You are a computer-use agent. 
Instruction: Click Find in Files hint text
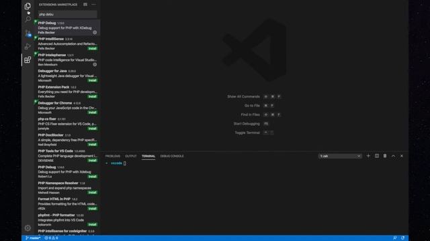point(250,114)
